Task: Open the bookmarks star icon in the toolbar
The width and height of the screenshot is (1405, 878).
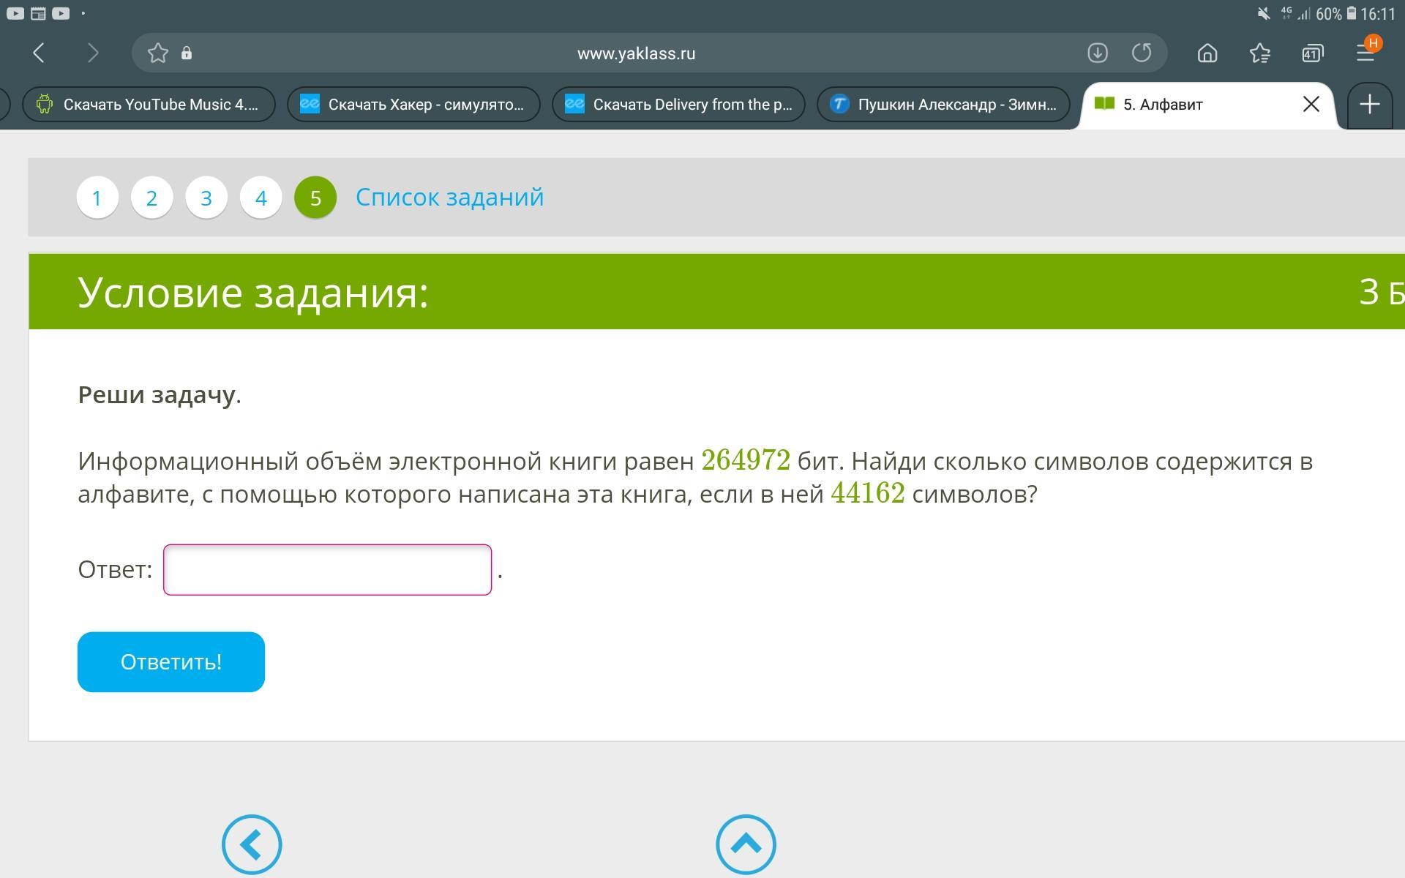Action: pos(1259,53)
